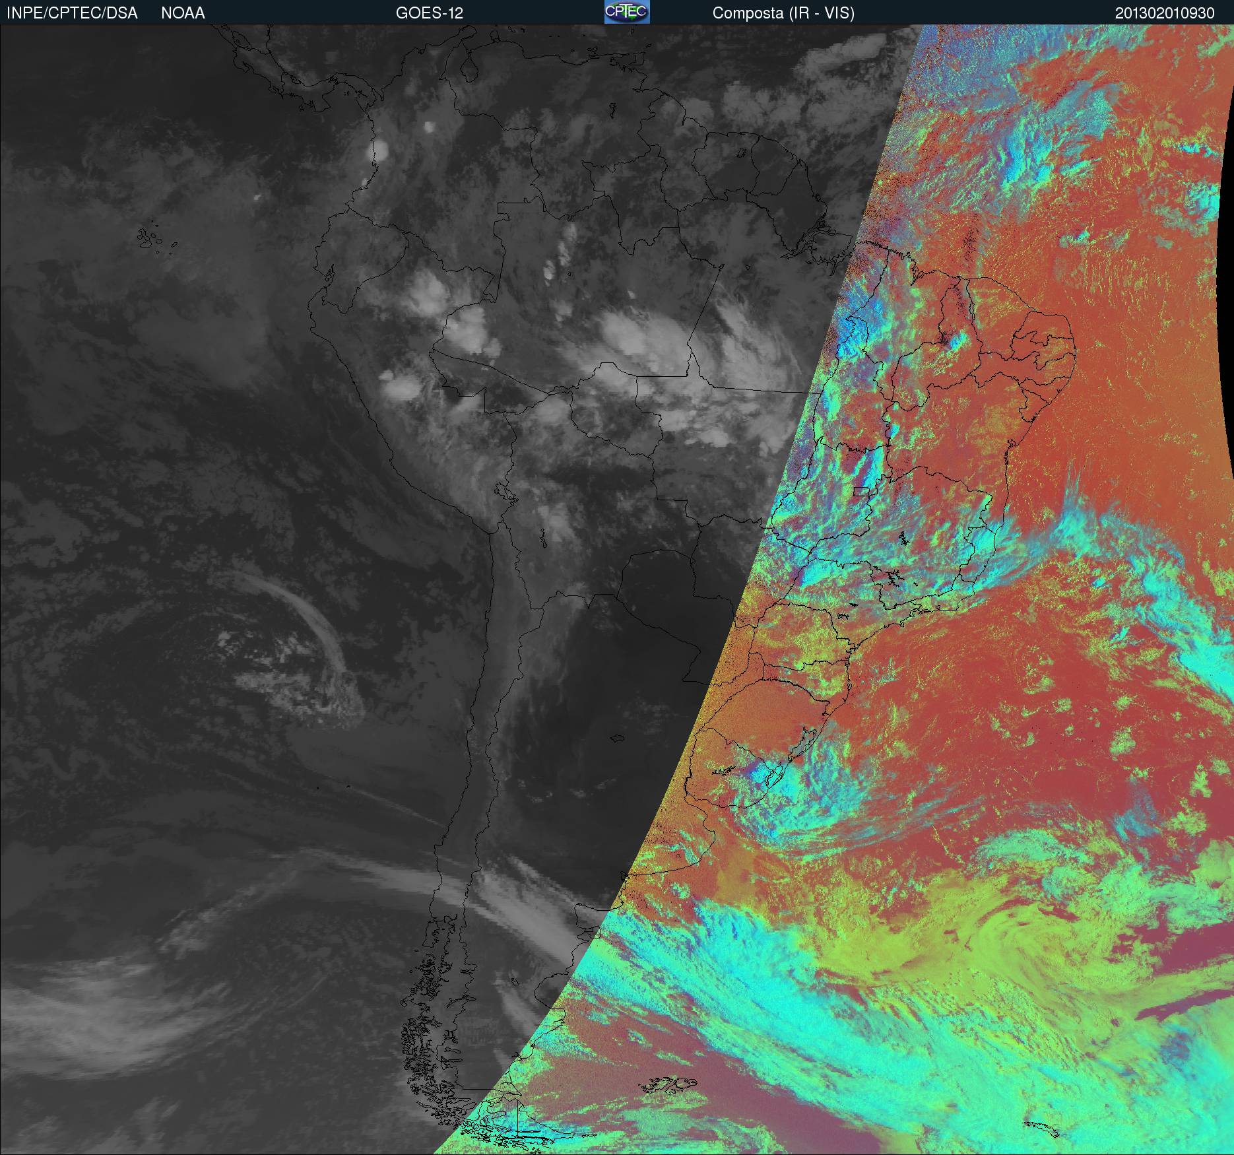The height and width of the screenshot is (1155, 1234).
Task: Click the NOAA label in the header
Action: pyautogui.click(x=183, y=13)
